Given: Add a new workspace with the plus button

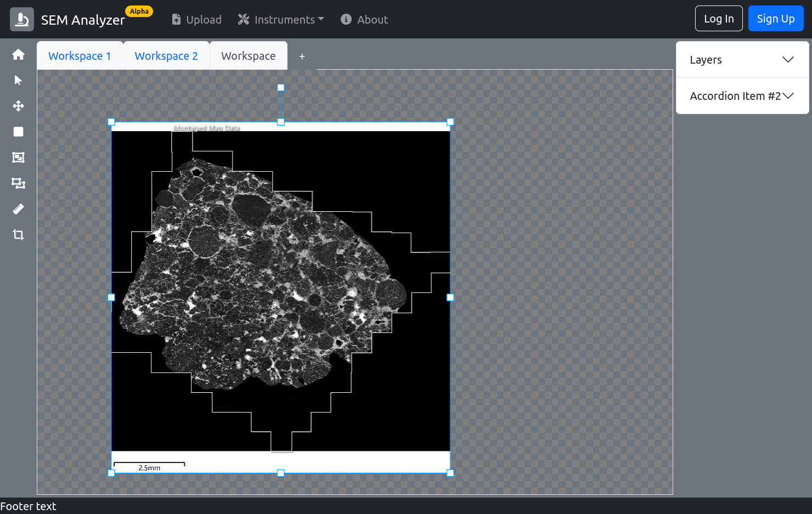Looking at the screenshot, I should (302, 56).
